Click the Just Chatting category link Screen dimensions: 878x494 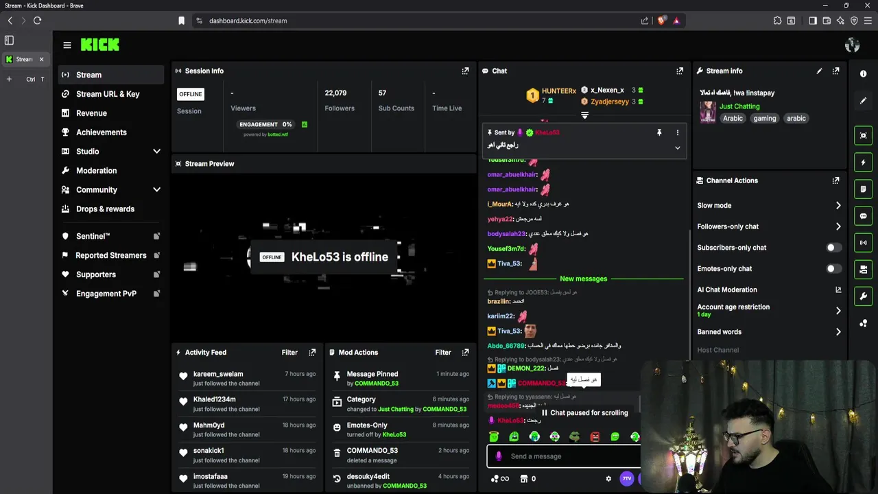point(739,106)
